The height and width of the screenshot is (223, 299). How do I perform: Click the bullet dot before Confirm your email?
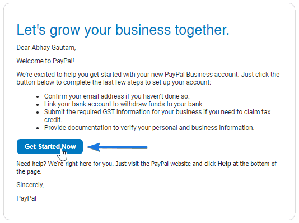point(38,97)
